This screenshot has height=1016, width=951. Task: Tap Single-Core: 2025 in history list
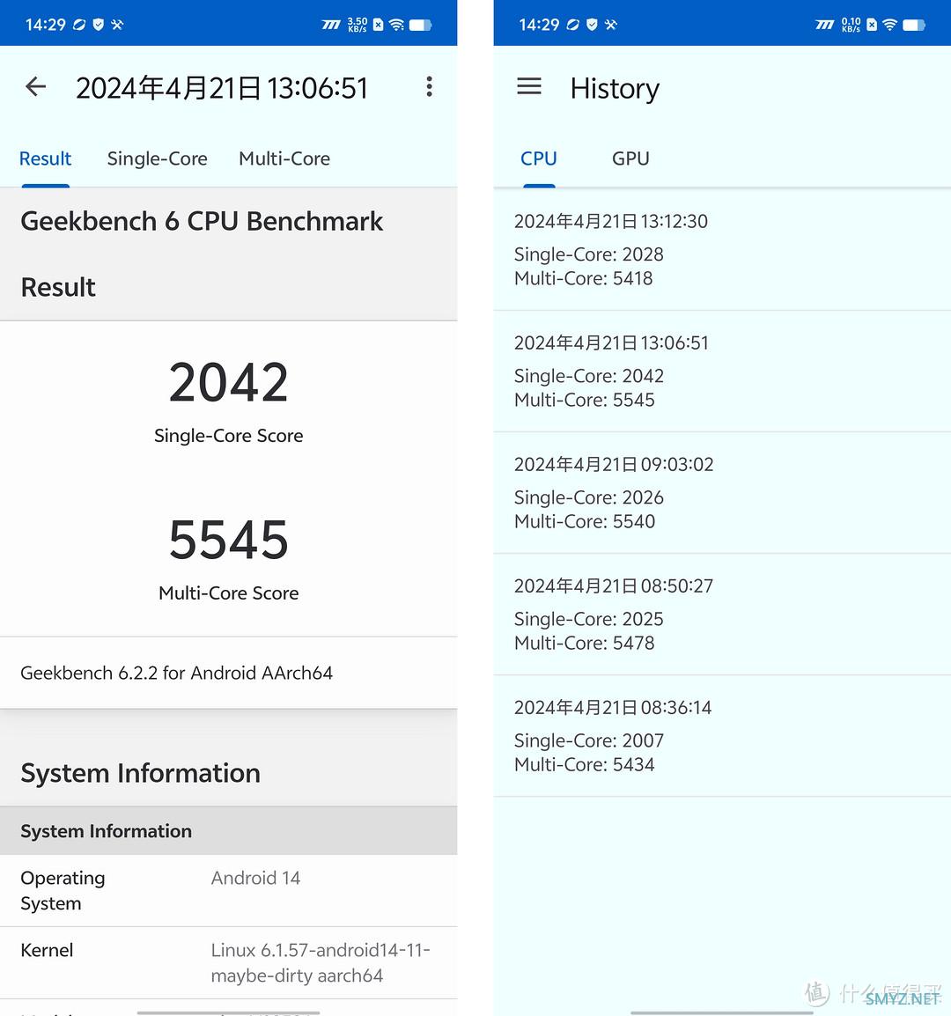coord(588,619)
